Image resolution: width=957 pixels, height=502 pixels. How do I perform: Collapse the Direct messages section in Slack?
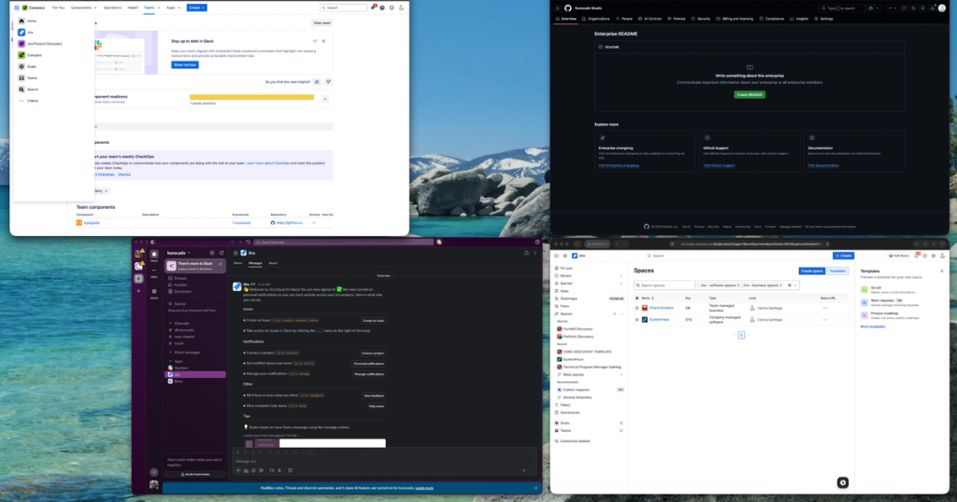coord(170,353)
